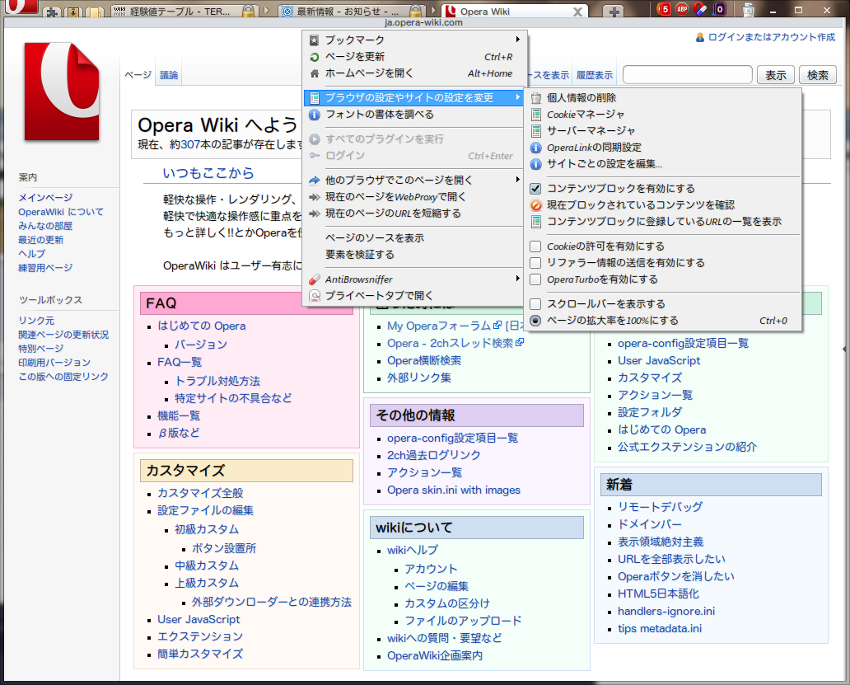Check スクロールバーを表示する

535,304
